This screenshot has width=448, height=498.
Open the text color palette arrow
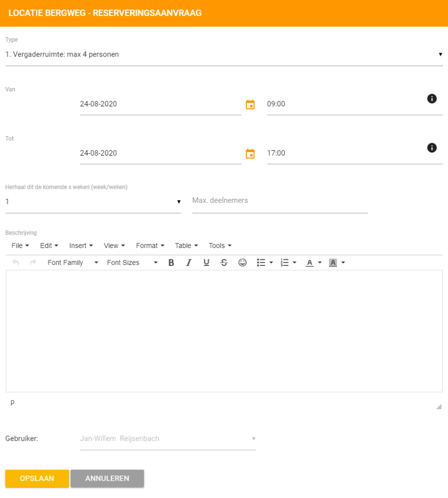pos(320,262)
